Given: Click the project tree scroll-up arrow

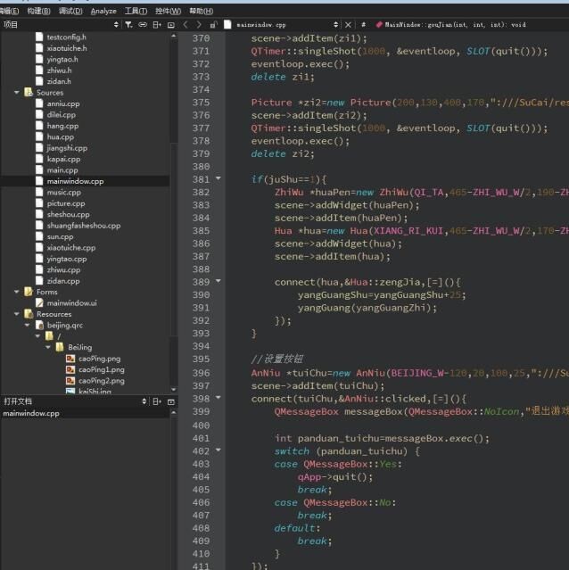Looking at the screenshot, I should (173, 36).
